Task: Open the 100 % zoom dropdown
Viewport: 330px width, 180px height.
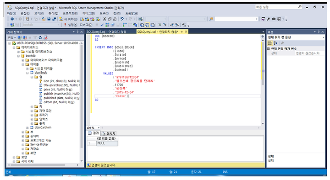Action: click(x=99, y=128)
